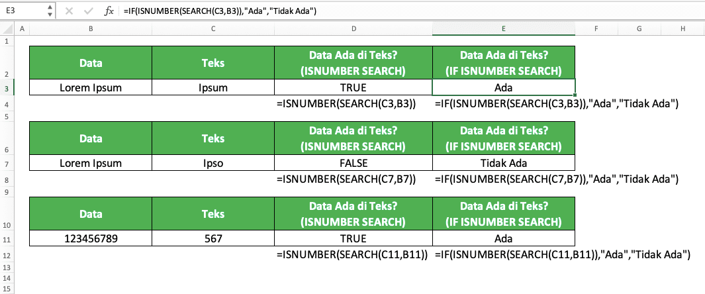
Task: Open the Name Box stepper arrows
Action: tap(50, 11)
